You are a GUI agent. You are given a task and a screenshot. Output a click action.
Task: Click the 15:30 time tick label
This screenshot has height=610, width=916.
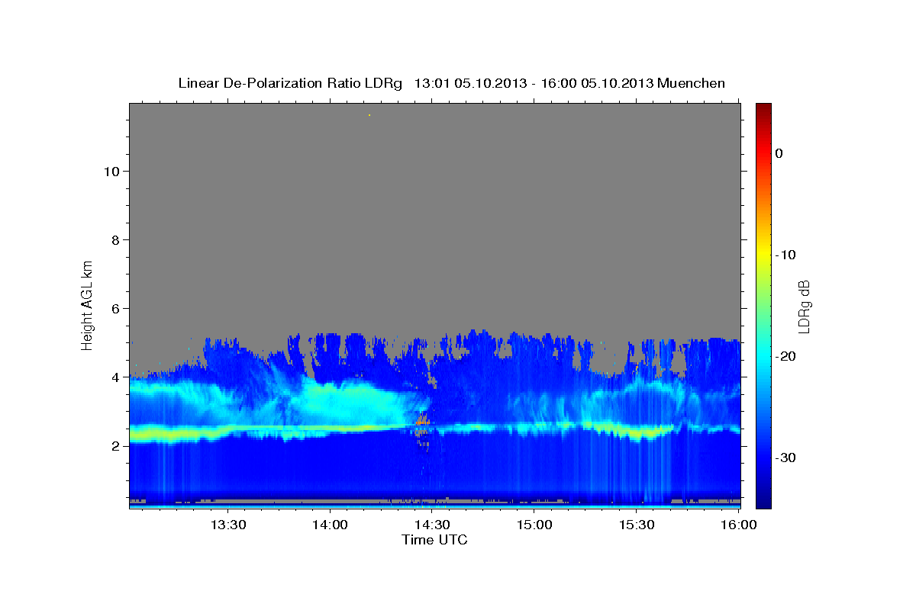pos(637,526)
